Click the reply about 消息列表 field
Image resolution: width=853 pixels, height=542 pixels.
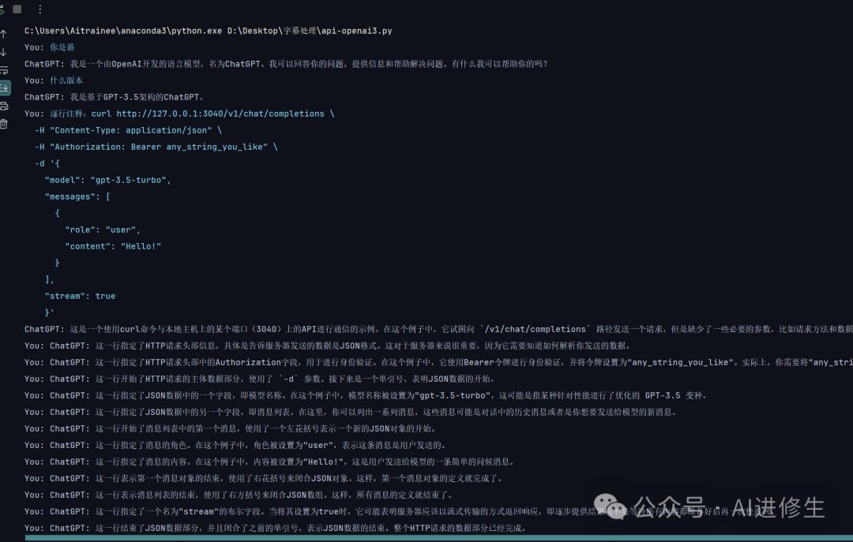351,412
